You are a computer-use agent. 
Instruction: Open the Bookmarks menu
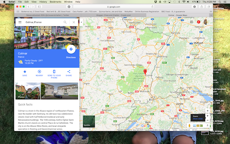[x=55, y=2]
